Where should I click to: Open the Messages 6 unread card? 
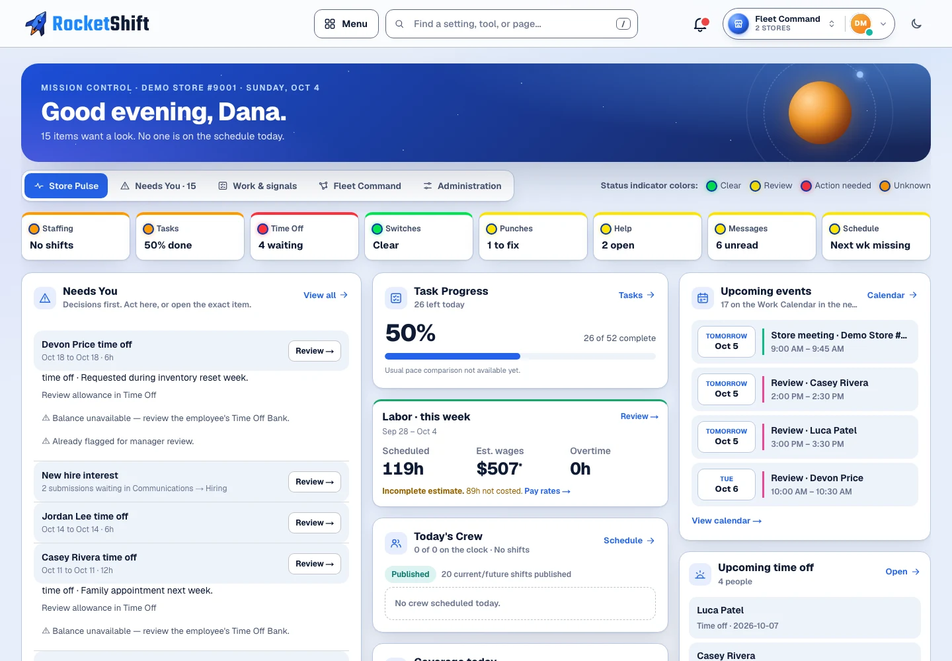tap(762, 237)
